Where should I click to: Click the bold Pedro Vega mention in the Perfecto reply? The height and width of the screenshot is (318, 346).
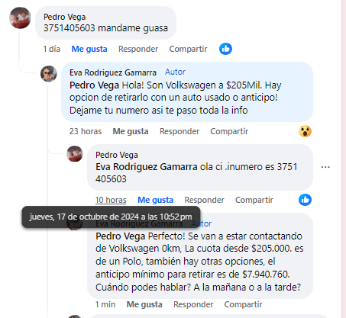[x=120, y=236]
